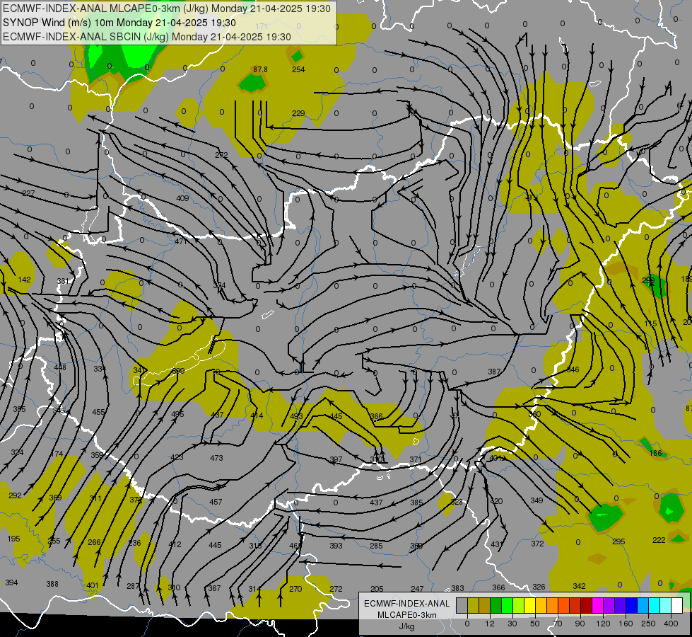Click the map value 388
The width and height of the screenshot is (692, 637).
coord(52,584)
